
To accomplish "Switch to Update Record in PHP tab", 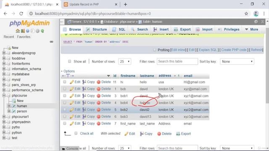I will [x=91, y=5].
